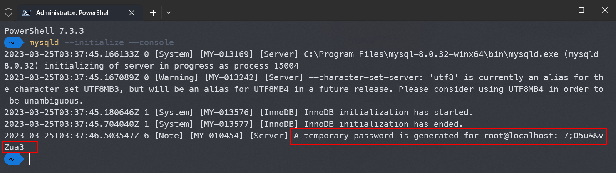Select the Administrator: PowerShell tab
Screen dimensions: 616x173
pyautogui.click(x=80, y=12)
